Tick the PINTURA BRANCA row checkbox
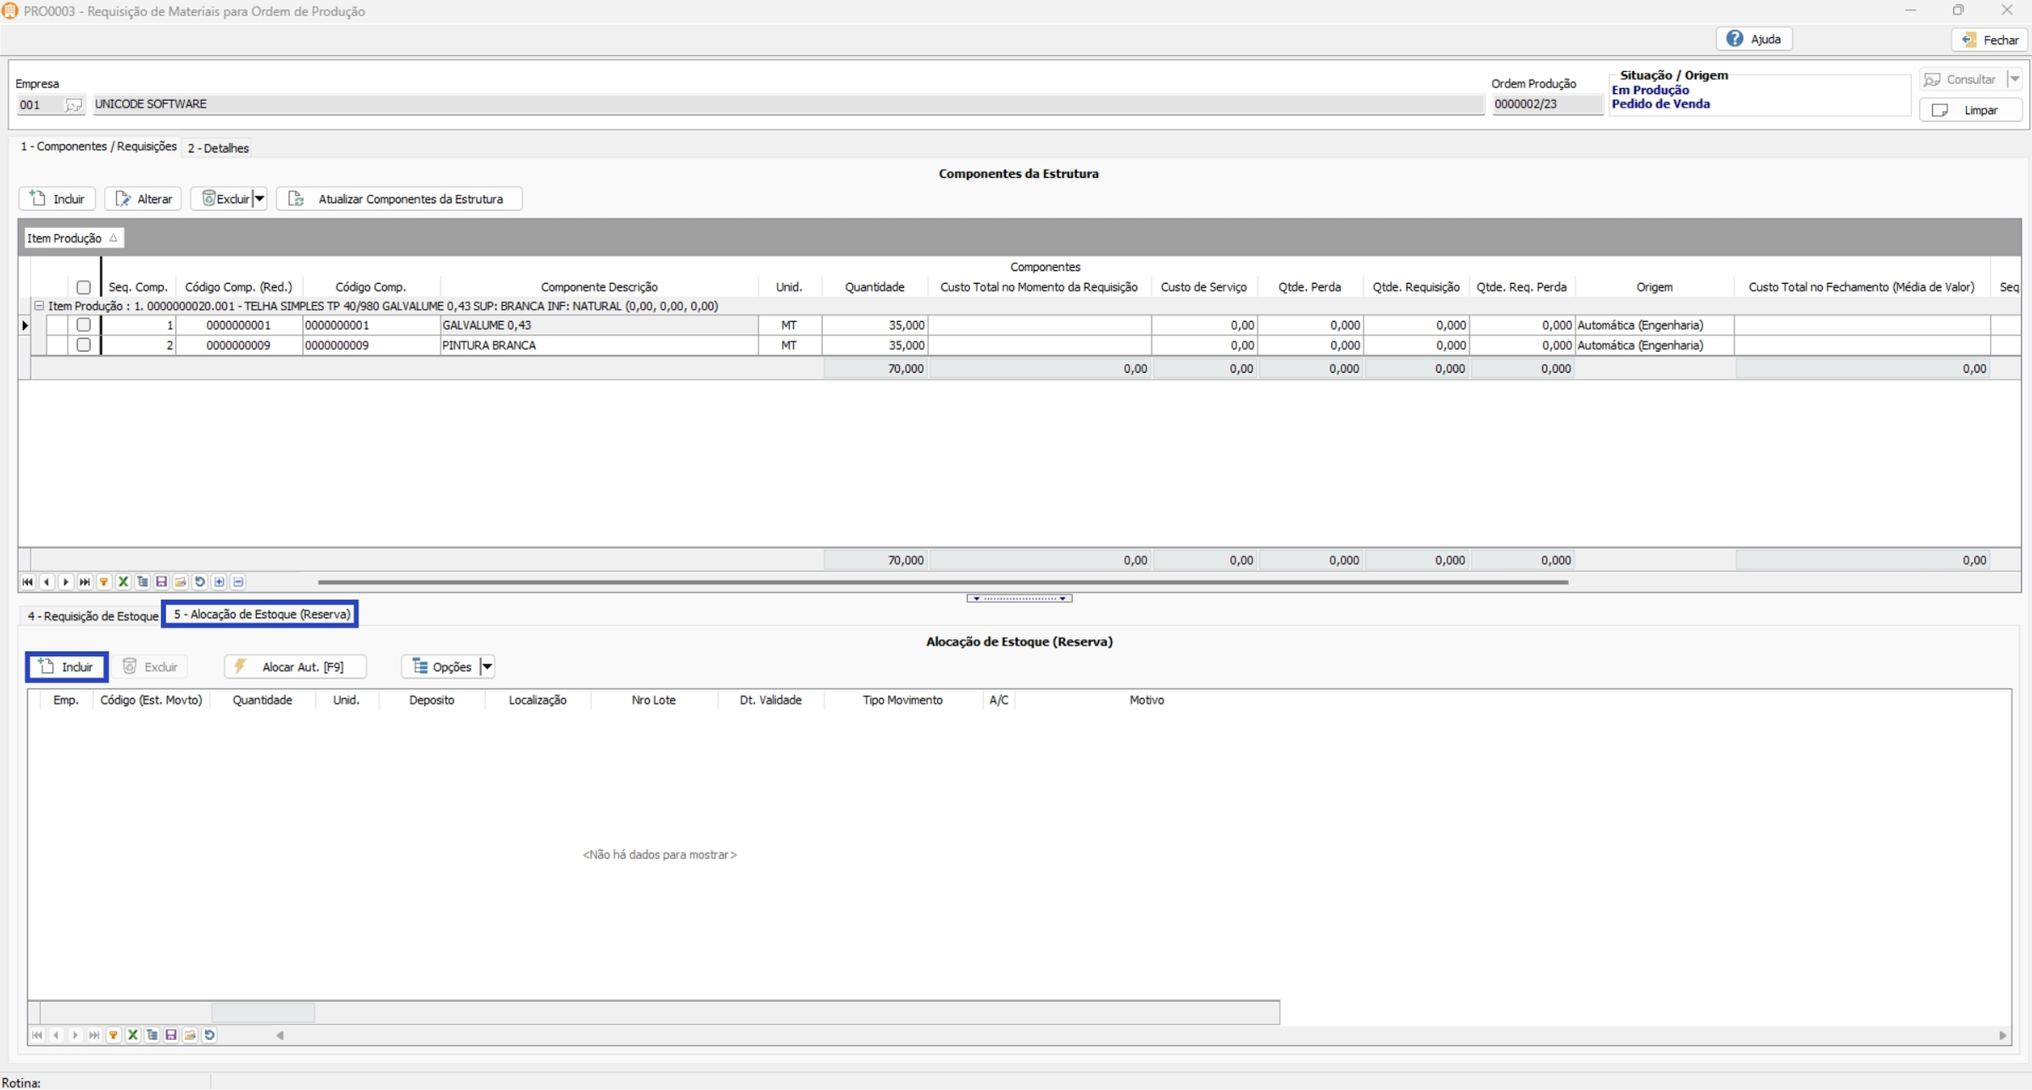2032x1090 pixels. (83, 345)
